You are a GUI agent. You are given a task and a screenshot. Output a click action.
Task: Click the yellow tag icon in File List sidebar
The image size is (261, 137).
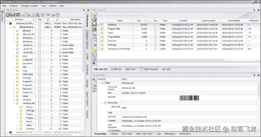[x=94, y=49]
